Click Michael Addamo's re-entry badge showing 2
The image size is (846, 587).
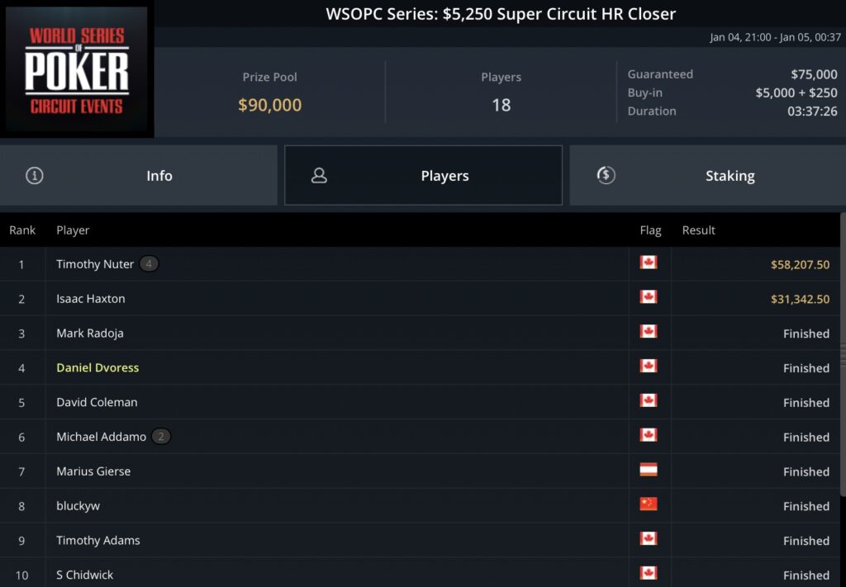tap(161, 437)
